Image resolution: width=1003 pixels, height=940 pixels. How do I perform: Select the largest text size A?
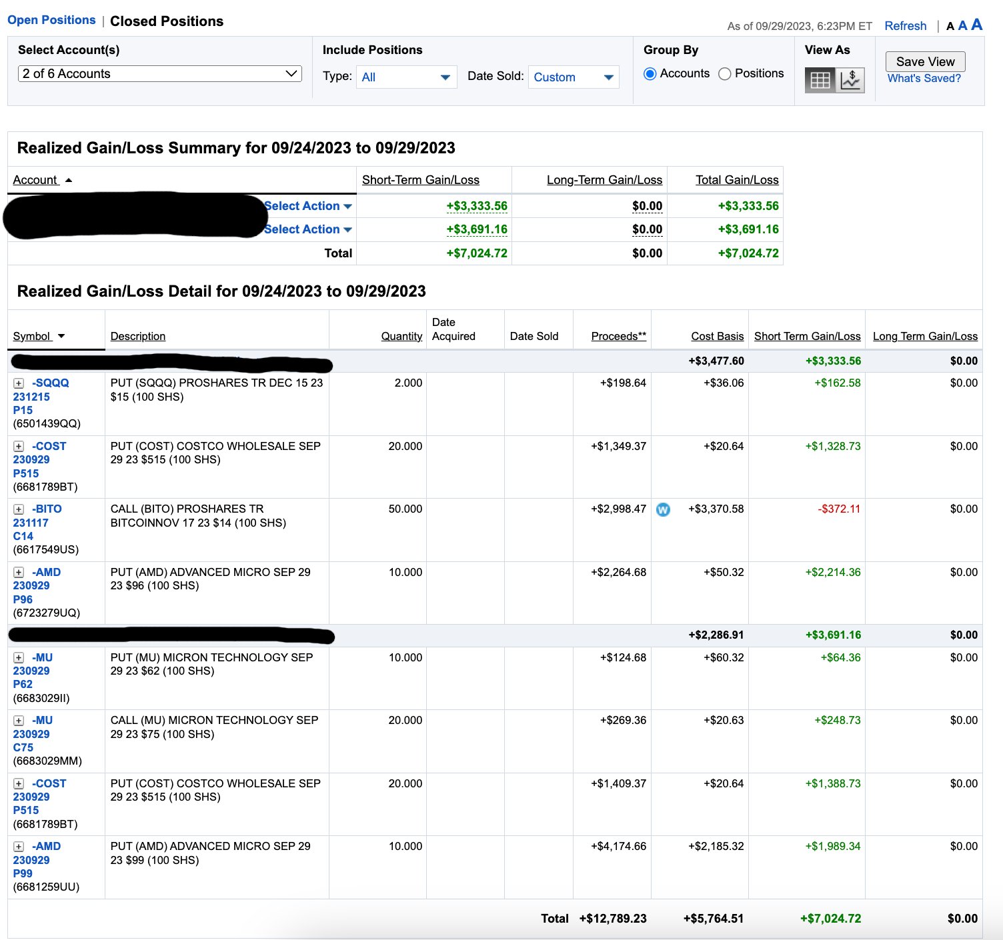tap(977, 25)
